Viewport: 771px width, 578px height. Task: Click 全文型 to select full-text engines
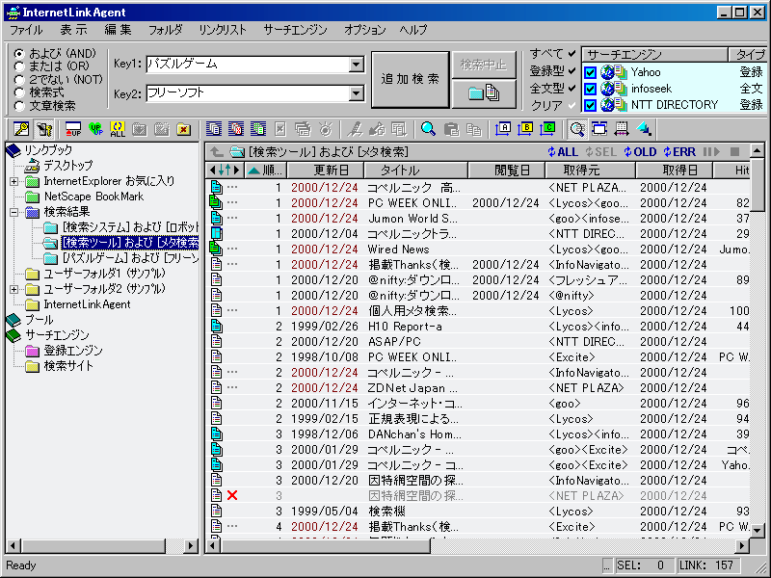pyautogui.click(x=552, y=88)
